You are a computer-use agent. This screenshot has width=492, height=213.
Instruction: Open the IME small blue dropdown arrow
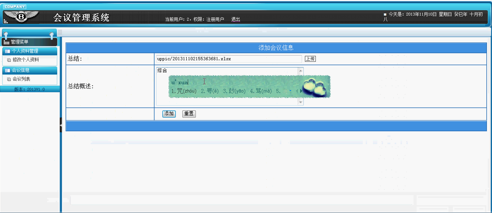(x=290, y=91)
